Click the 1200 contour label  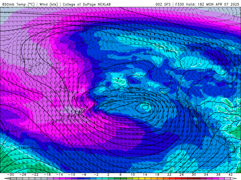pyautogui.click(x=123, y=96)
